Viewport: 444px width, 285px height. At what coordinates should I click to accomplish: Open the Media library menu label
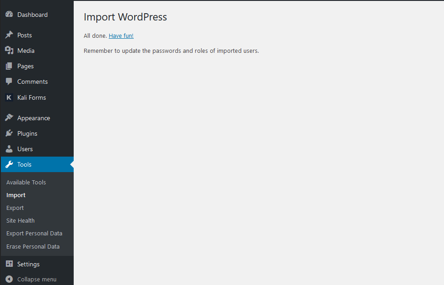click(26, 51)
